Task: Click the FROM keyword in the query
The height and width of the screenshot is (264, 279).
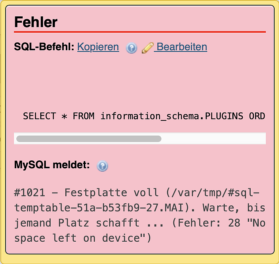Action: [84, 116]
